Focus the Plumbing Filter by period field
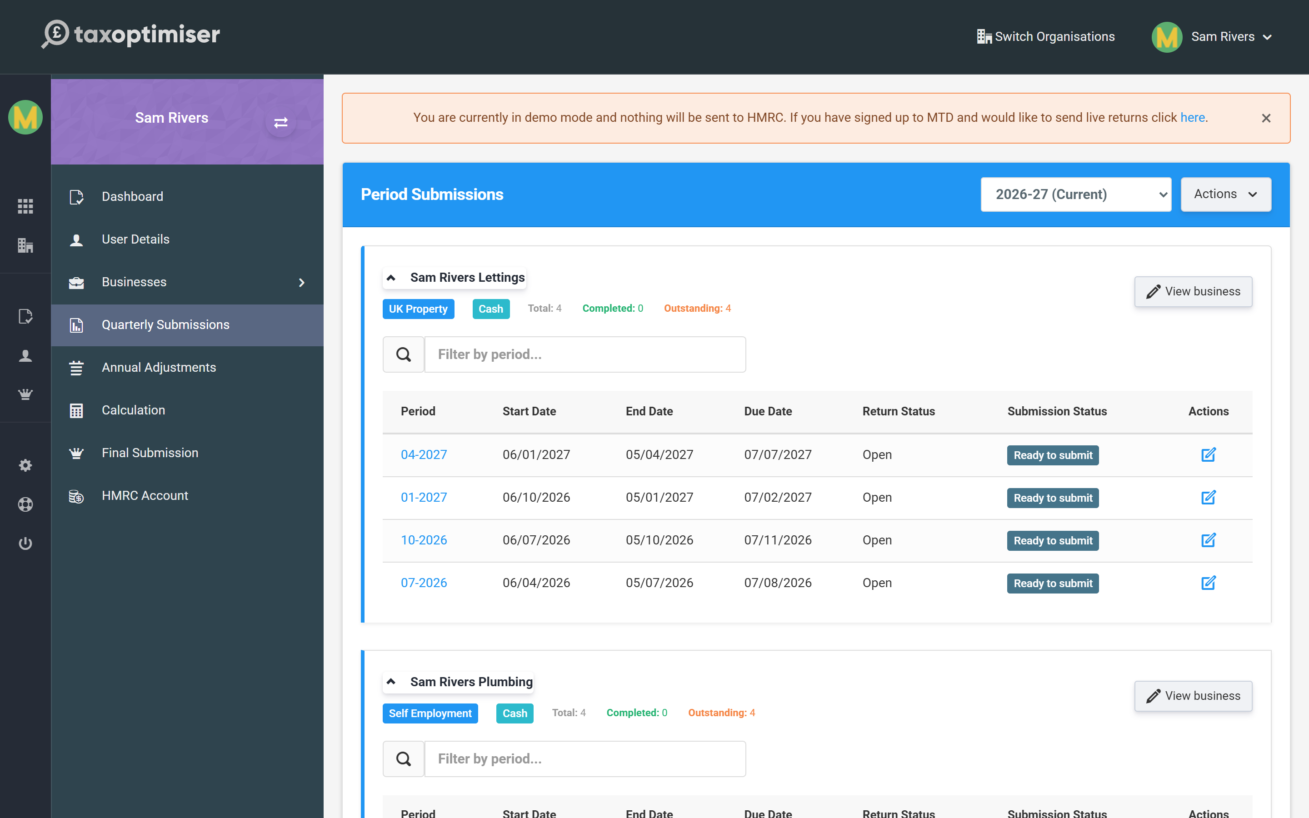Viewport: 1309px width, 818px height. point(585,759)
